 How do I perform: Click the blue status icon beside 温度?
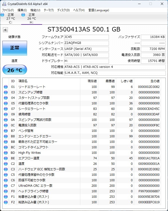click(6, 164)
